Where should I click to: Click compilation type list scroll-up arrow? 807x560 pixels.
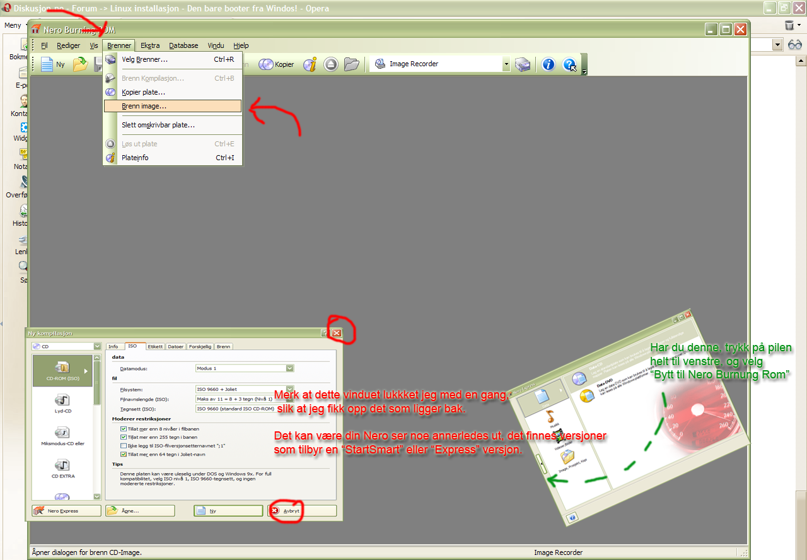pyautogui.click(x=97, y=358)
